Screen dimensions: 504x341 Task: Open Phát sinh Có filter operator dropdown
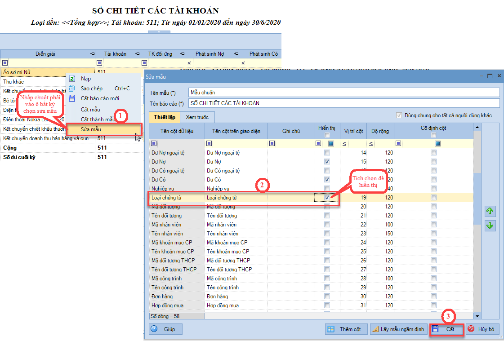pyautogui.click(x=243, y=63)
